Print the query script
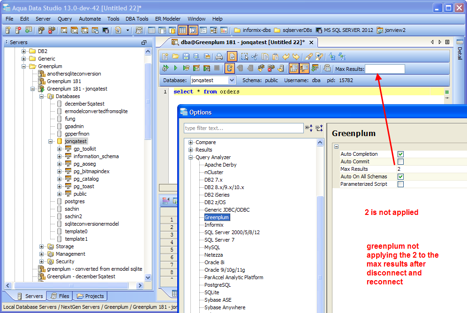The height and width of the screenshot is (313, 467). 219,57
